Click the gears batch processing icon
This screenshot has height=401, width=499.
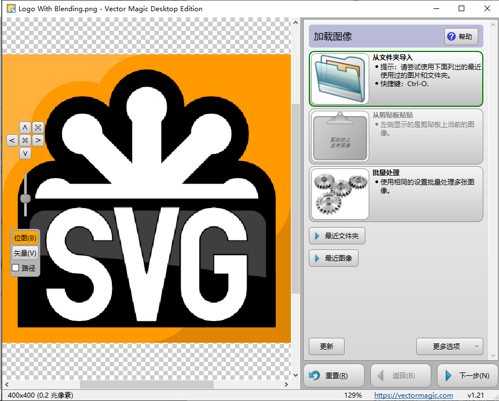[x=340, y=194]
